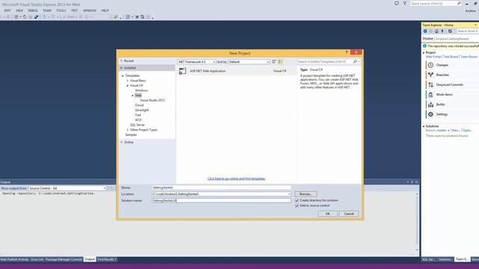Toggle Add to source control checkbox
The width and height of the screenshot is (479, 269).
click(297, 205)
